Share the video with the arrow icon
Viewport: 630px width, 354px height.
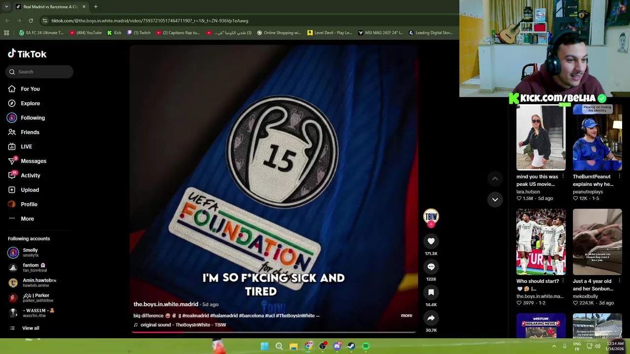[431, 318]
